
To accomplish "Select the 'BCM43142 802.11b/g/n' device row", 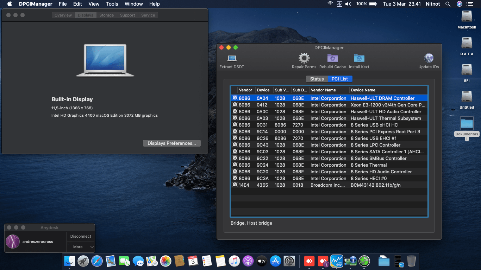I will pos(329,185).
